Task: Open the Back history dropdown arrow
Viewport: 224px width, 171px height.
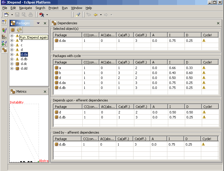Action: [x=101, y=15]
